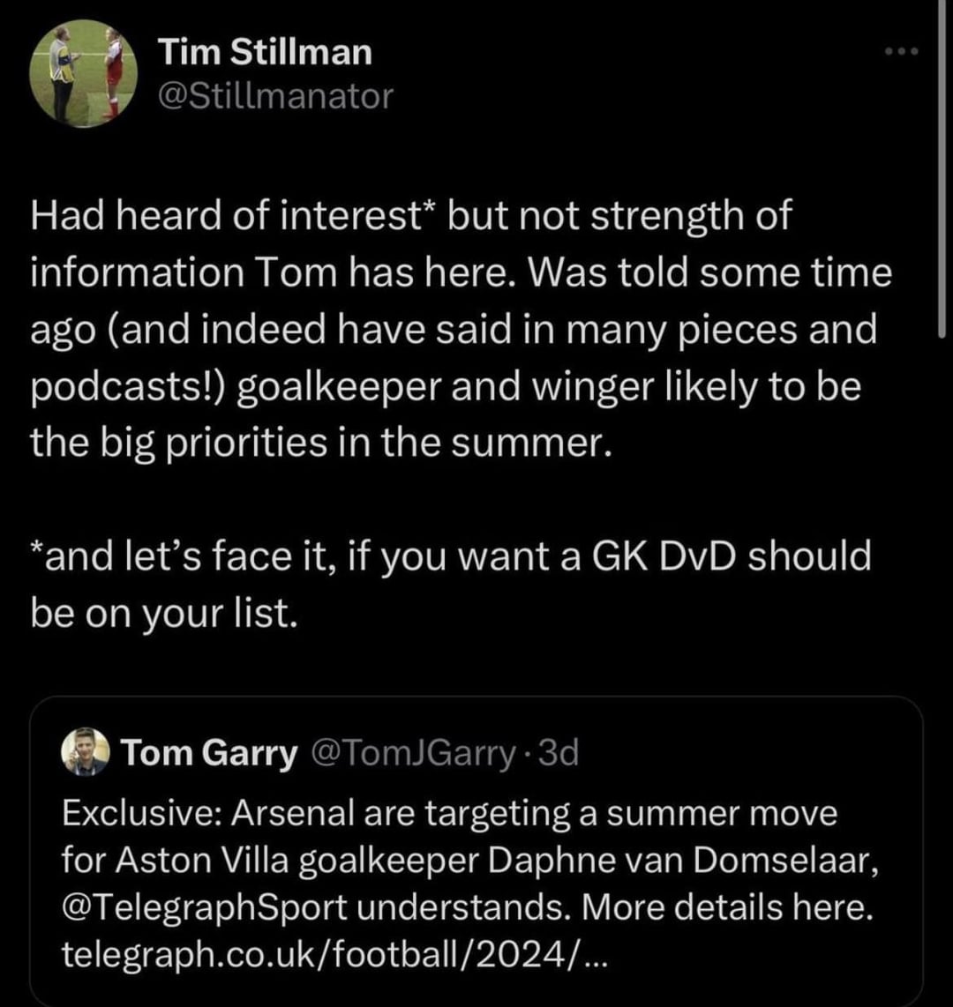Open the three-dot more options menu

[903, 51]
